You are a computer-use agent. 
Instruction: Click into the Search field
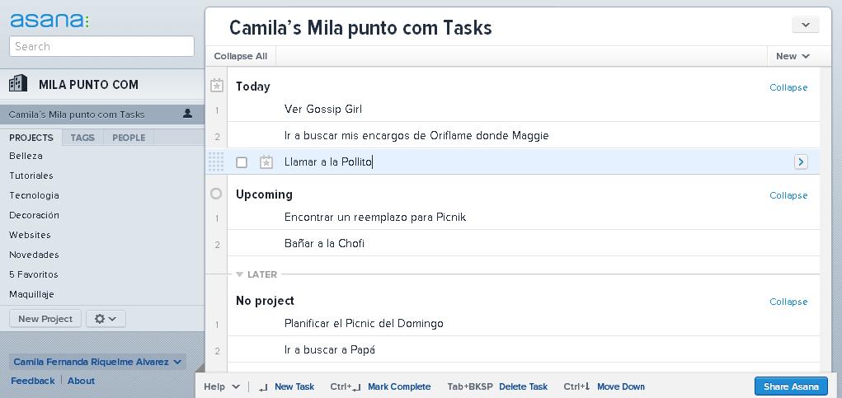(101, 47)
